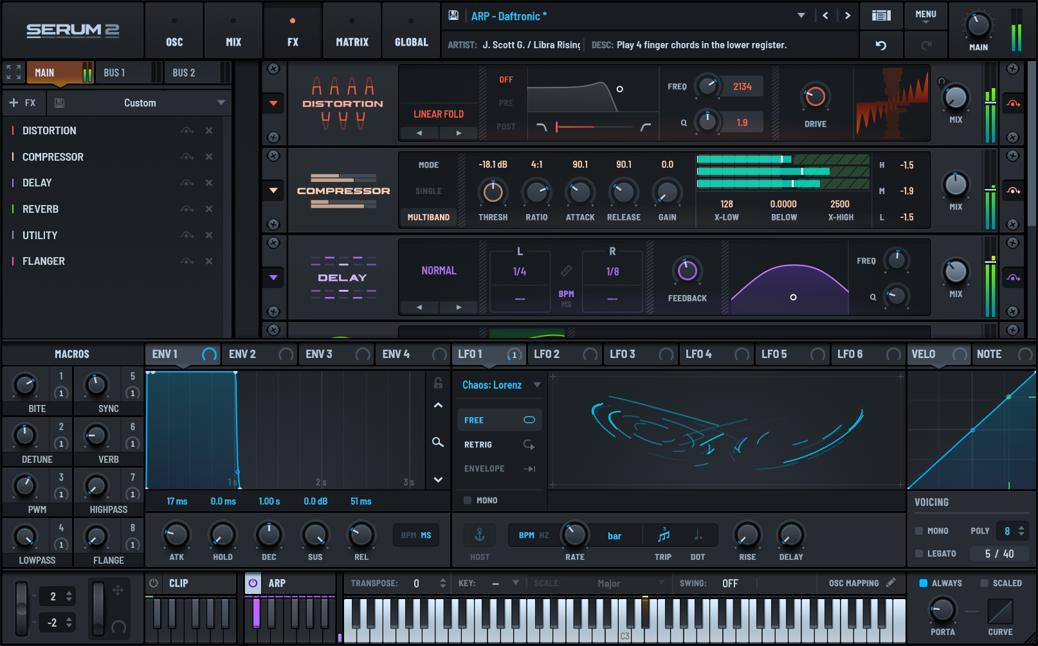Enable the LEGATO checkbox
This screenshot has height=646, width=1038.
919,553
